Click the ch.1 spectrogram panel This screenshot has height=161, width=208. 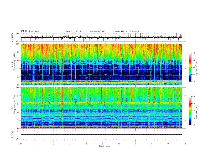pyautogui.click(x=101, y=64)
